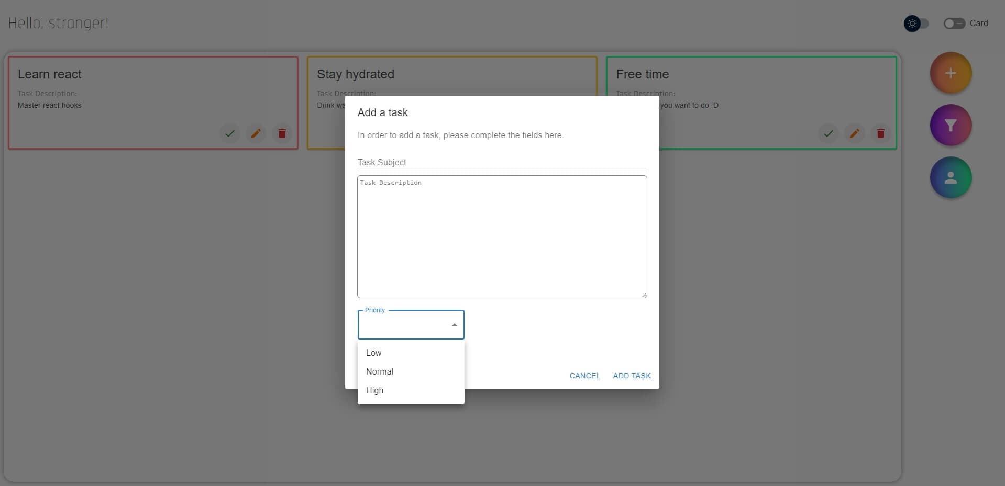Image resolution: width=1005 pixels, height=486 pixels.
Task: Click the 'Stay hydrated' card title
Action: coord(356,74)
